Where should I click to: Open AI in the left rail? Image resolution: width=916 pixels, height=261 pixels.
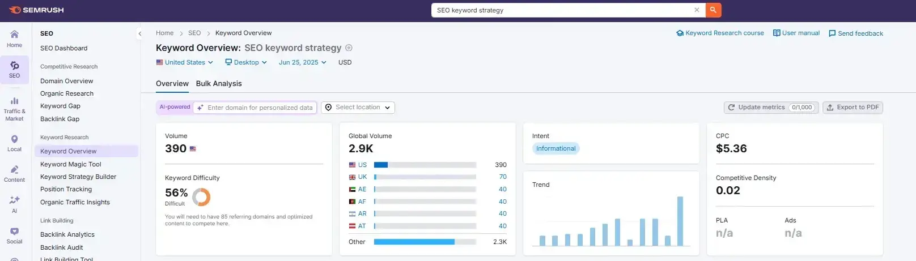point(14,204)
